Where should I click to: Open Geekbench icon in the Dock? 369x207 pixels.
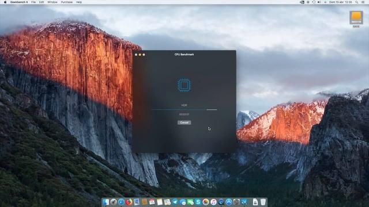244,202
